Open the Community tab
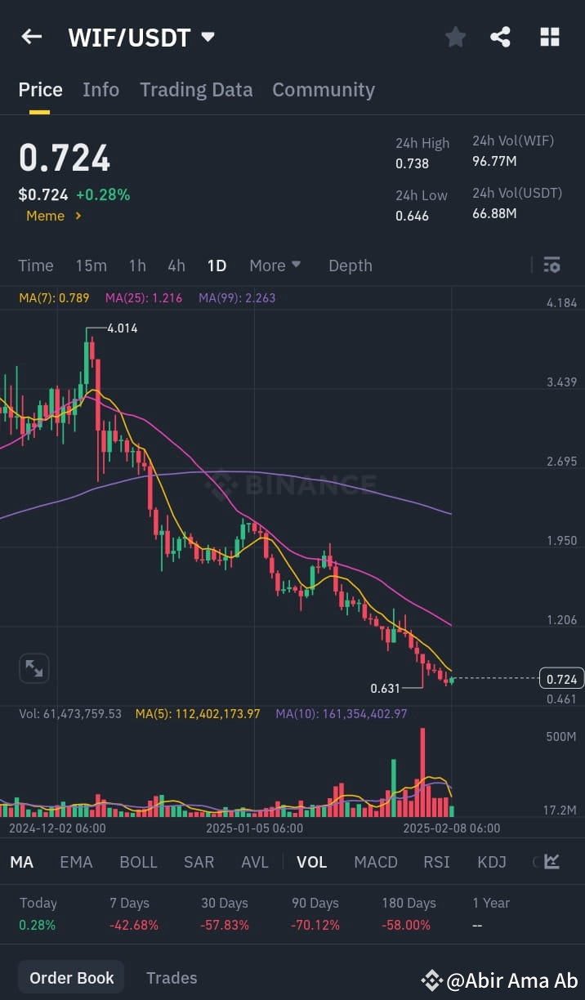 click(x=324, y=90)
